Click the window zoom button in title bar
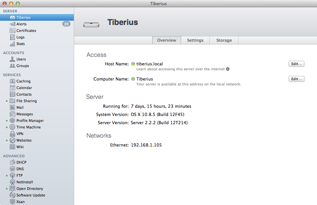Viewport: 317px width, 205px height. tap(18, 4)
